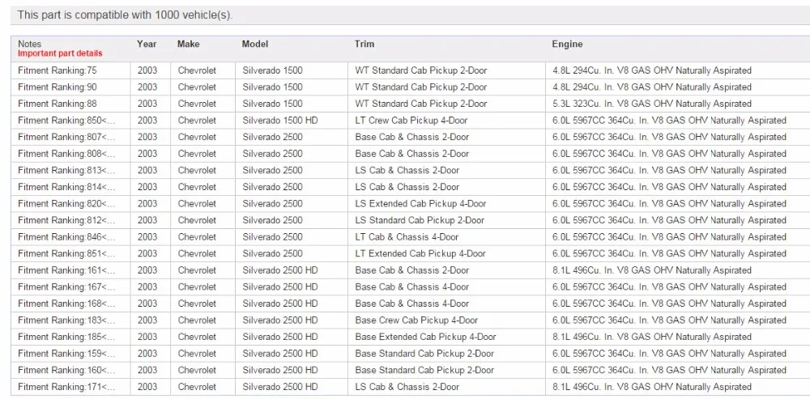Image resolution: width=810 pixels, height=399 pixels.
Task: Click 8.1L engine cell in Ranking:185 row
Action: [678, 337]
